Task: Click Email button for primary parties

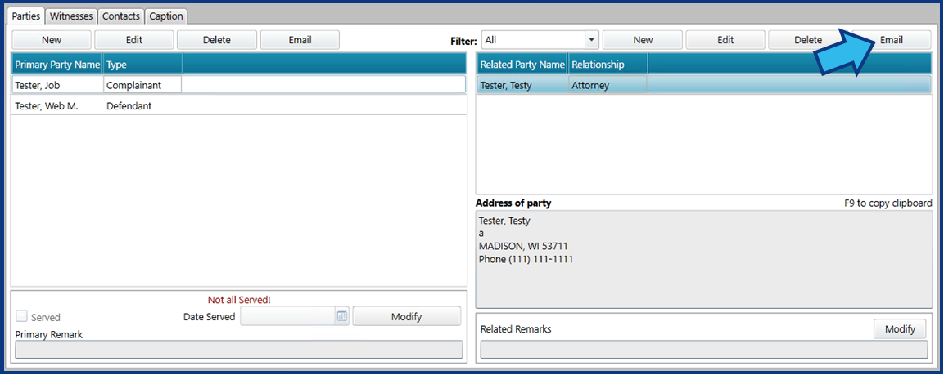Action: (x=300, y=40)
